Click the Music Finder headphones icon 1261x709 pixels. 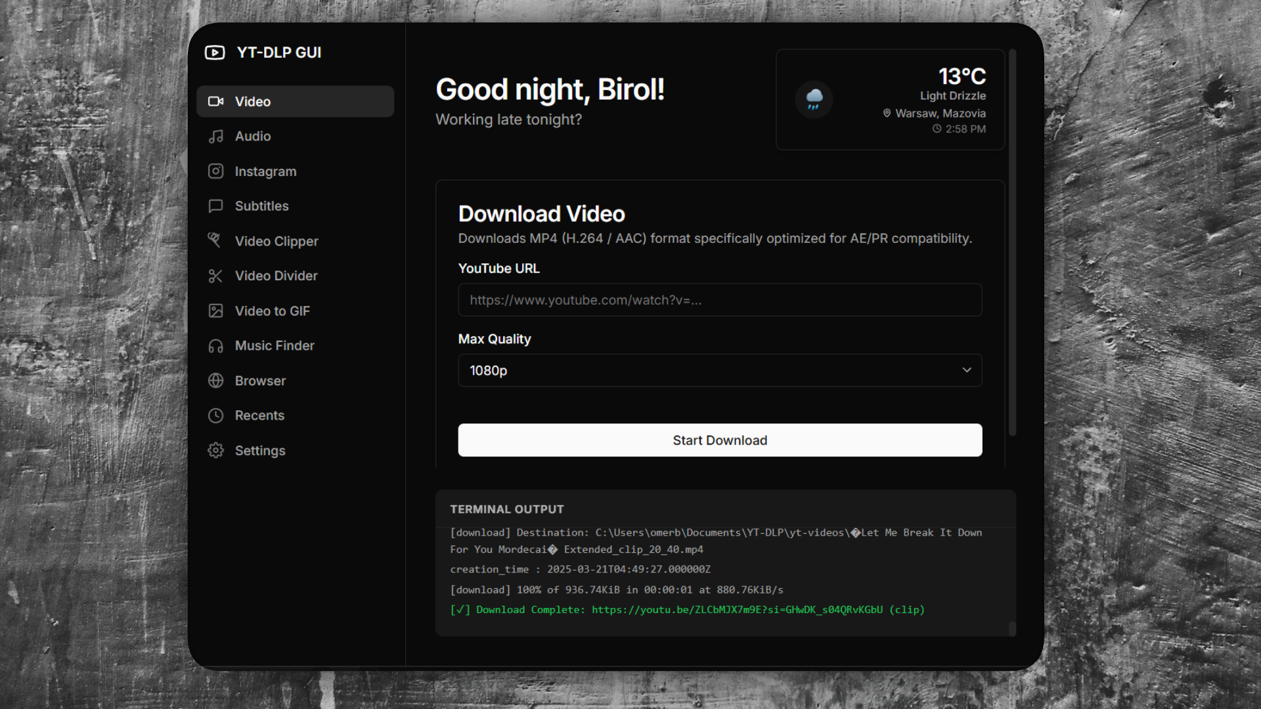point(215,346)
